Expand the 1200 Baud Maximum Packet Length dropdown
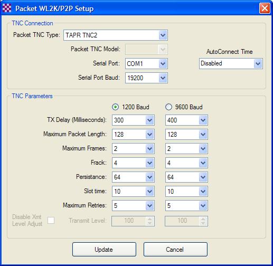 [x=133, y=135]
